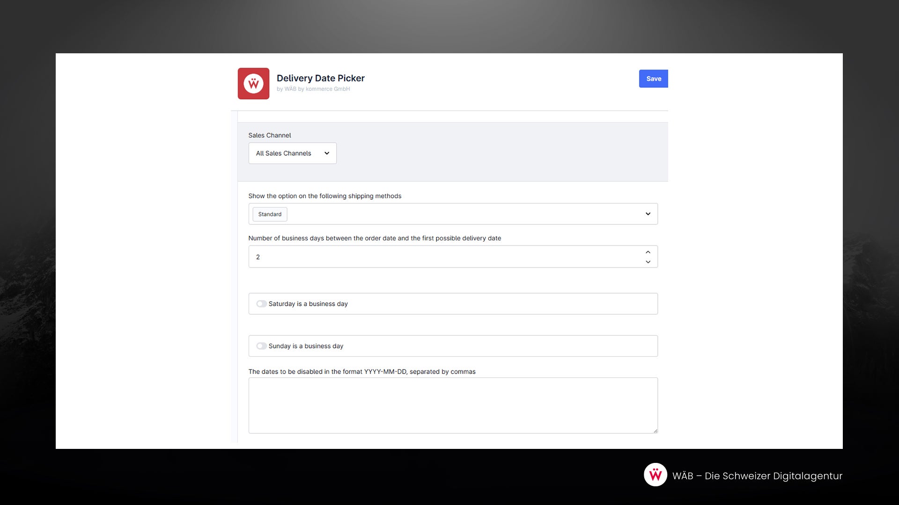Select the Standard shipping method tag
The image size is (899, 505).
[270, 214]
